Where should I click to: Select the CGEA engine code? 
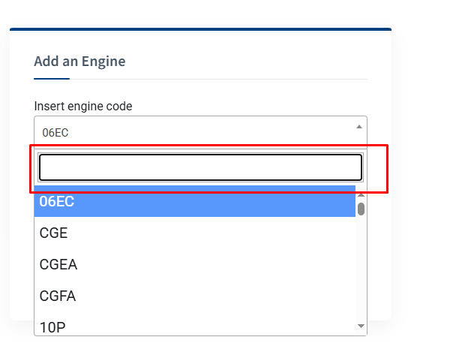coord(194,265)
